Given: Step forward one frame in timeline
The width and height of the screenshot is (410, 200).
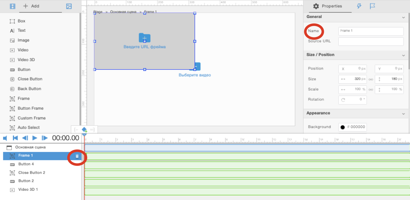Looking at the screenshot, I should 45,138.
